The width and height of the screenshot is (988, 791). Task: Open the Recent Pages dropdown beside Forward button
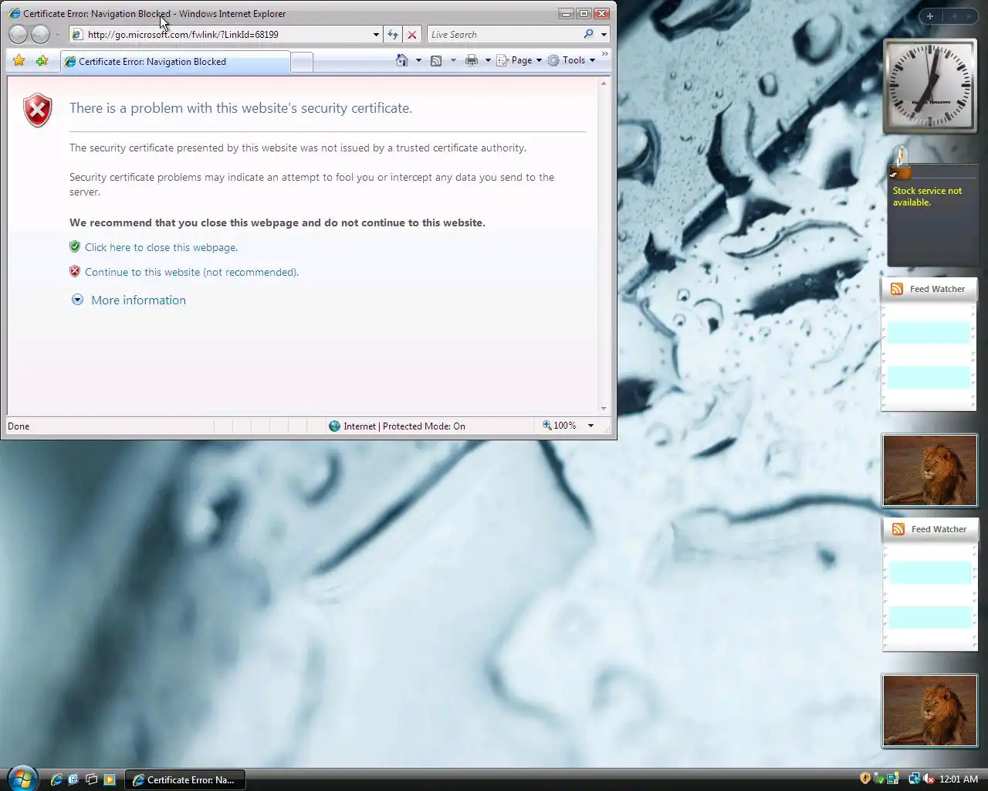[x=57, y=35]
